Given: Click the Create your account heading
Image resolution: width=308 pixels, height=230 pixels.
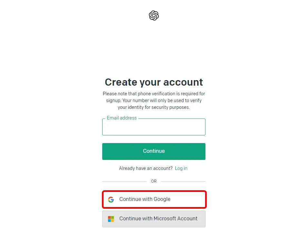Looking at the screenshot, I should (x=154, y=82).
